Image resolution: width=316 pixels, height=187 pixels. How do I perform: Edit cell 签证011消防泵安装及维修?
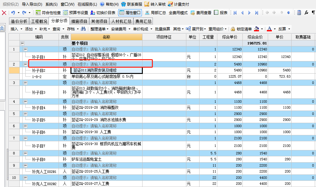pos(106,70)
